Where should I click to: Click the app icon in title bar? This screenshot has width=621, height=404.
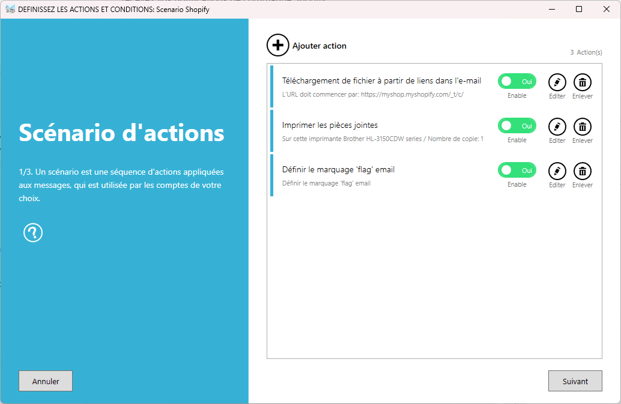[x=10, y=9]
